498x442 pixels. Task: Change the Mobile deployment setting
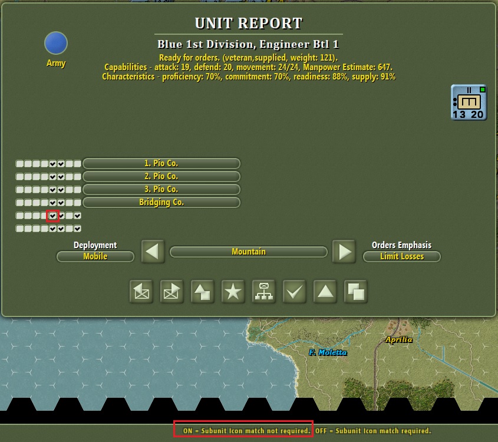pos(95,256)
